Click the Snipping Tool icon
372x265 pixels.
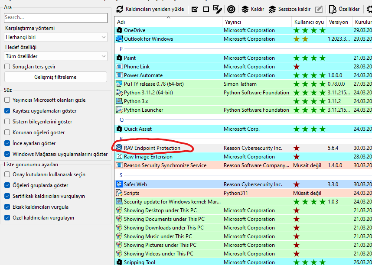point(119,262)
